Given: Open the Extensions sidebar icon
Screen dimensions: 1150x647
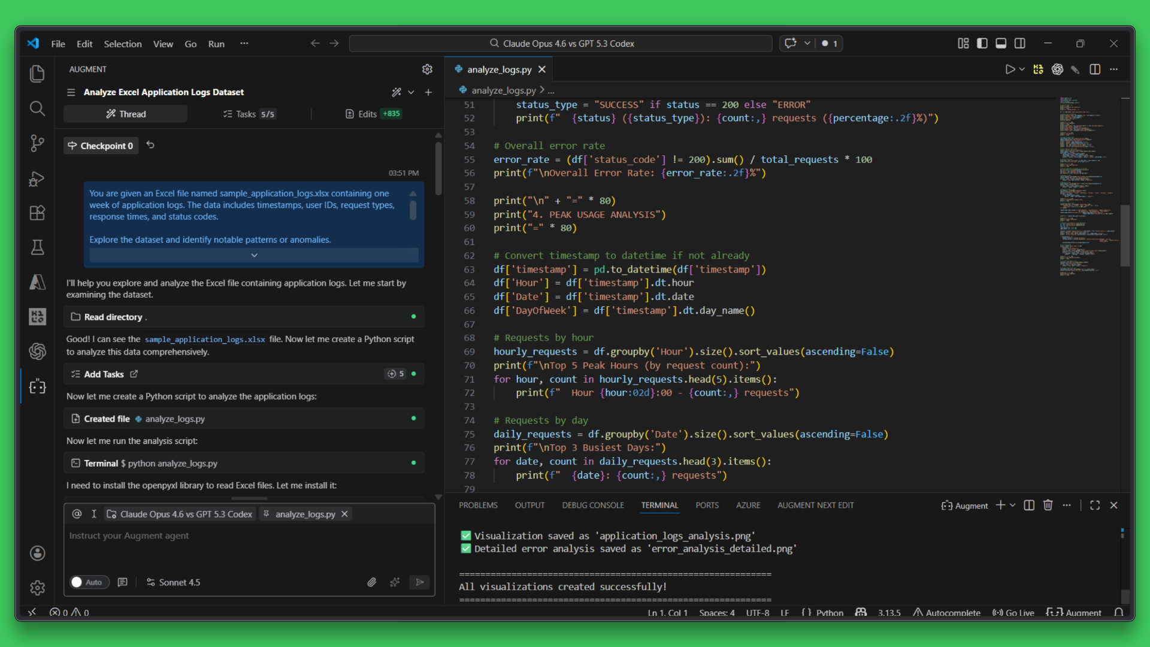Looking at the screenshot, I should tap(37, 213).
